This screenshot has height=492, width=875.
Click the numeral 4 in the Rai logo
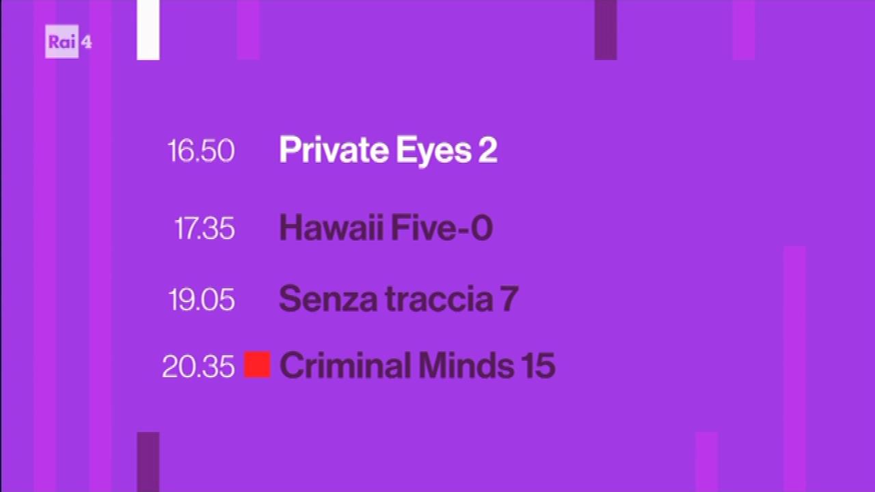click(86, 42)
